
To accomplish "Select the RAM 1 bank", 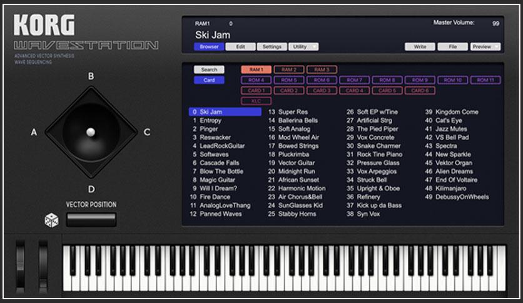I will (x=256, y=69).
